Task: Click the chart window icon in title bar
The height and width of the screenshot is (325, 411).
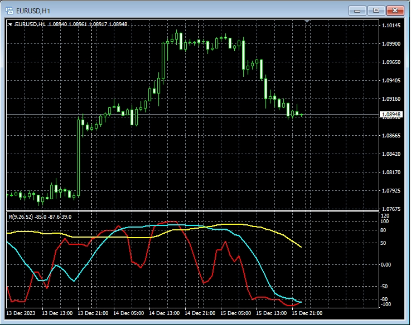Action: click(x=9, y=10)
